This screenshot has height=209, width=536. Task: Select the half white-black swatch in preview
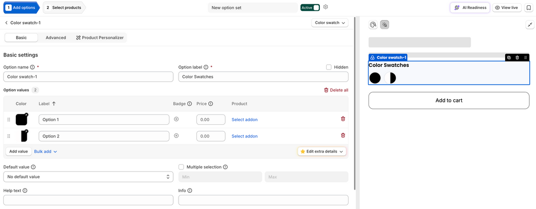tap(390, 78)
